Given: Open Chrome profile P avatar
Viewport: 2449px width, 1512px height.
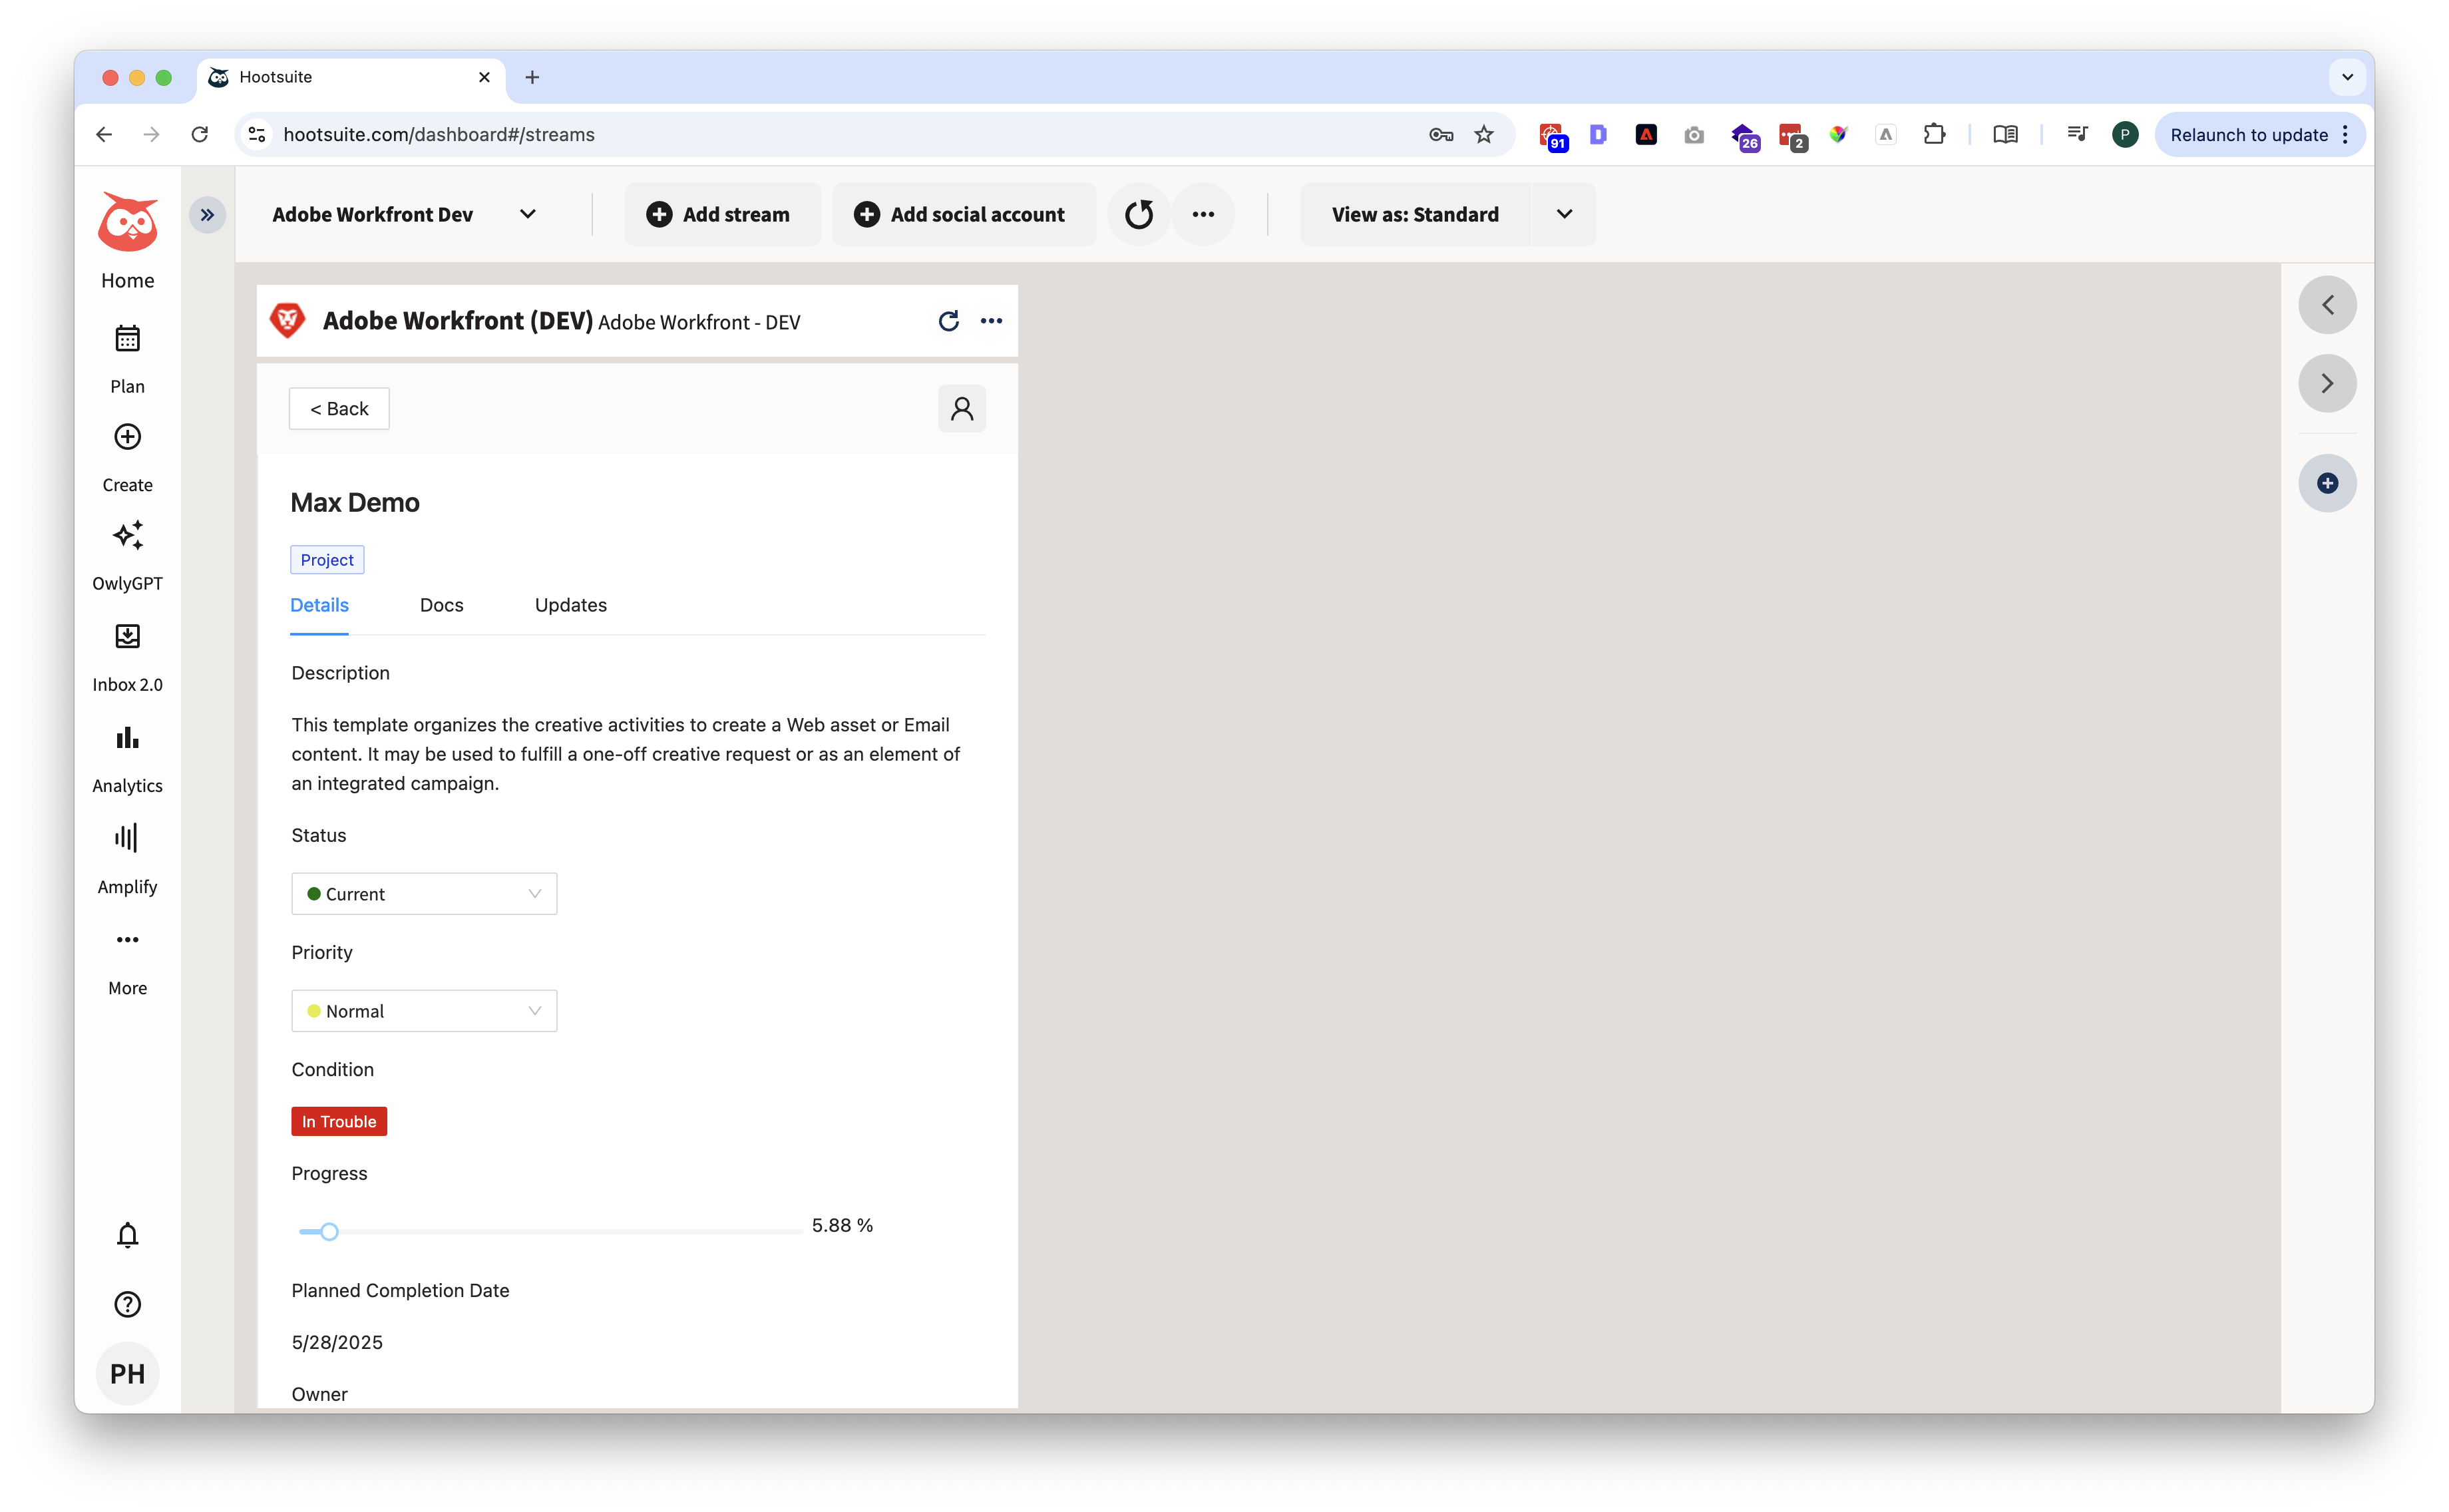Looking at the screenshot, I should (x=2125, y=135).
